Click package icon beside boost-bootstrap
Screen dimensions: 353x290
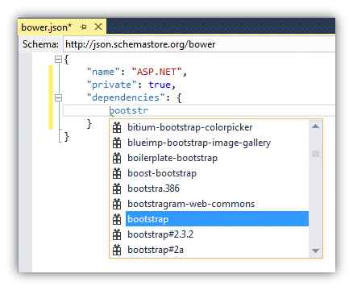(x=117, y=173)
